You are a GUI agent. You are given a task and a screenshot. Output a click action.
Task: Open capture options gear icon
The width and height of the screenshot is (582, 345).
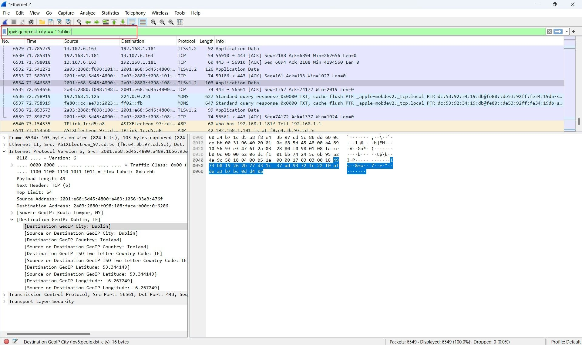point(31,22)
